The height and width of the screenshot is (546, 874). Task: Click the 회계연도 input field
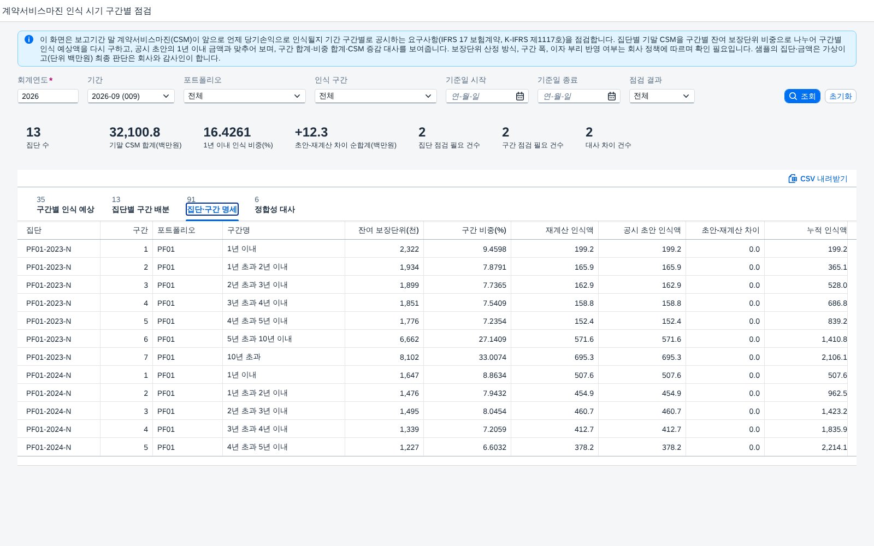click(48, 96)
